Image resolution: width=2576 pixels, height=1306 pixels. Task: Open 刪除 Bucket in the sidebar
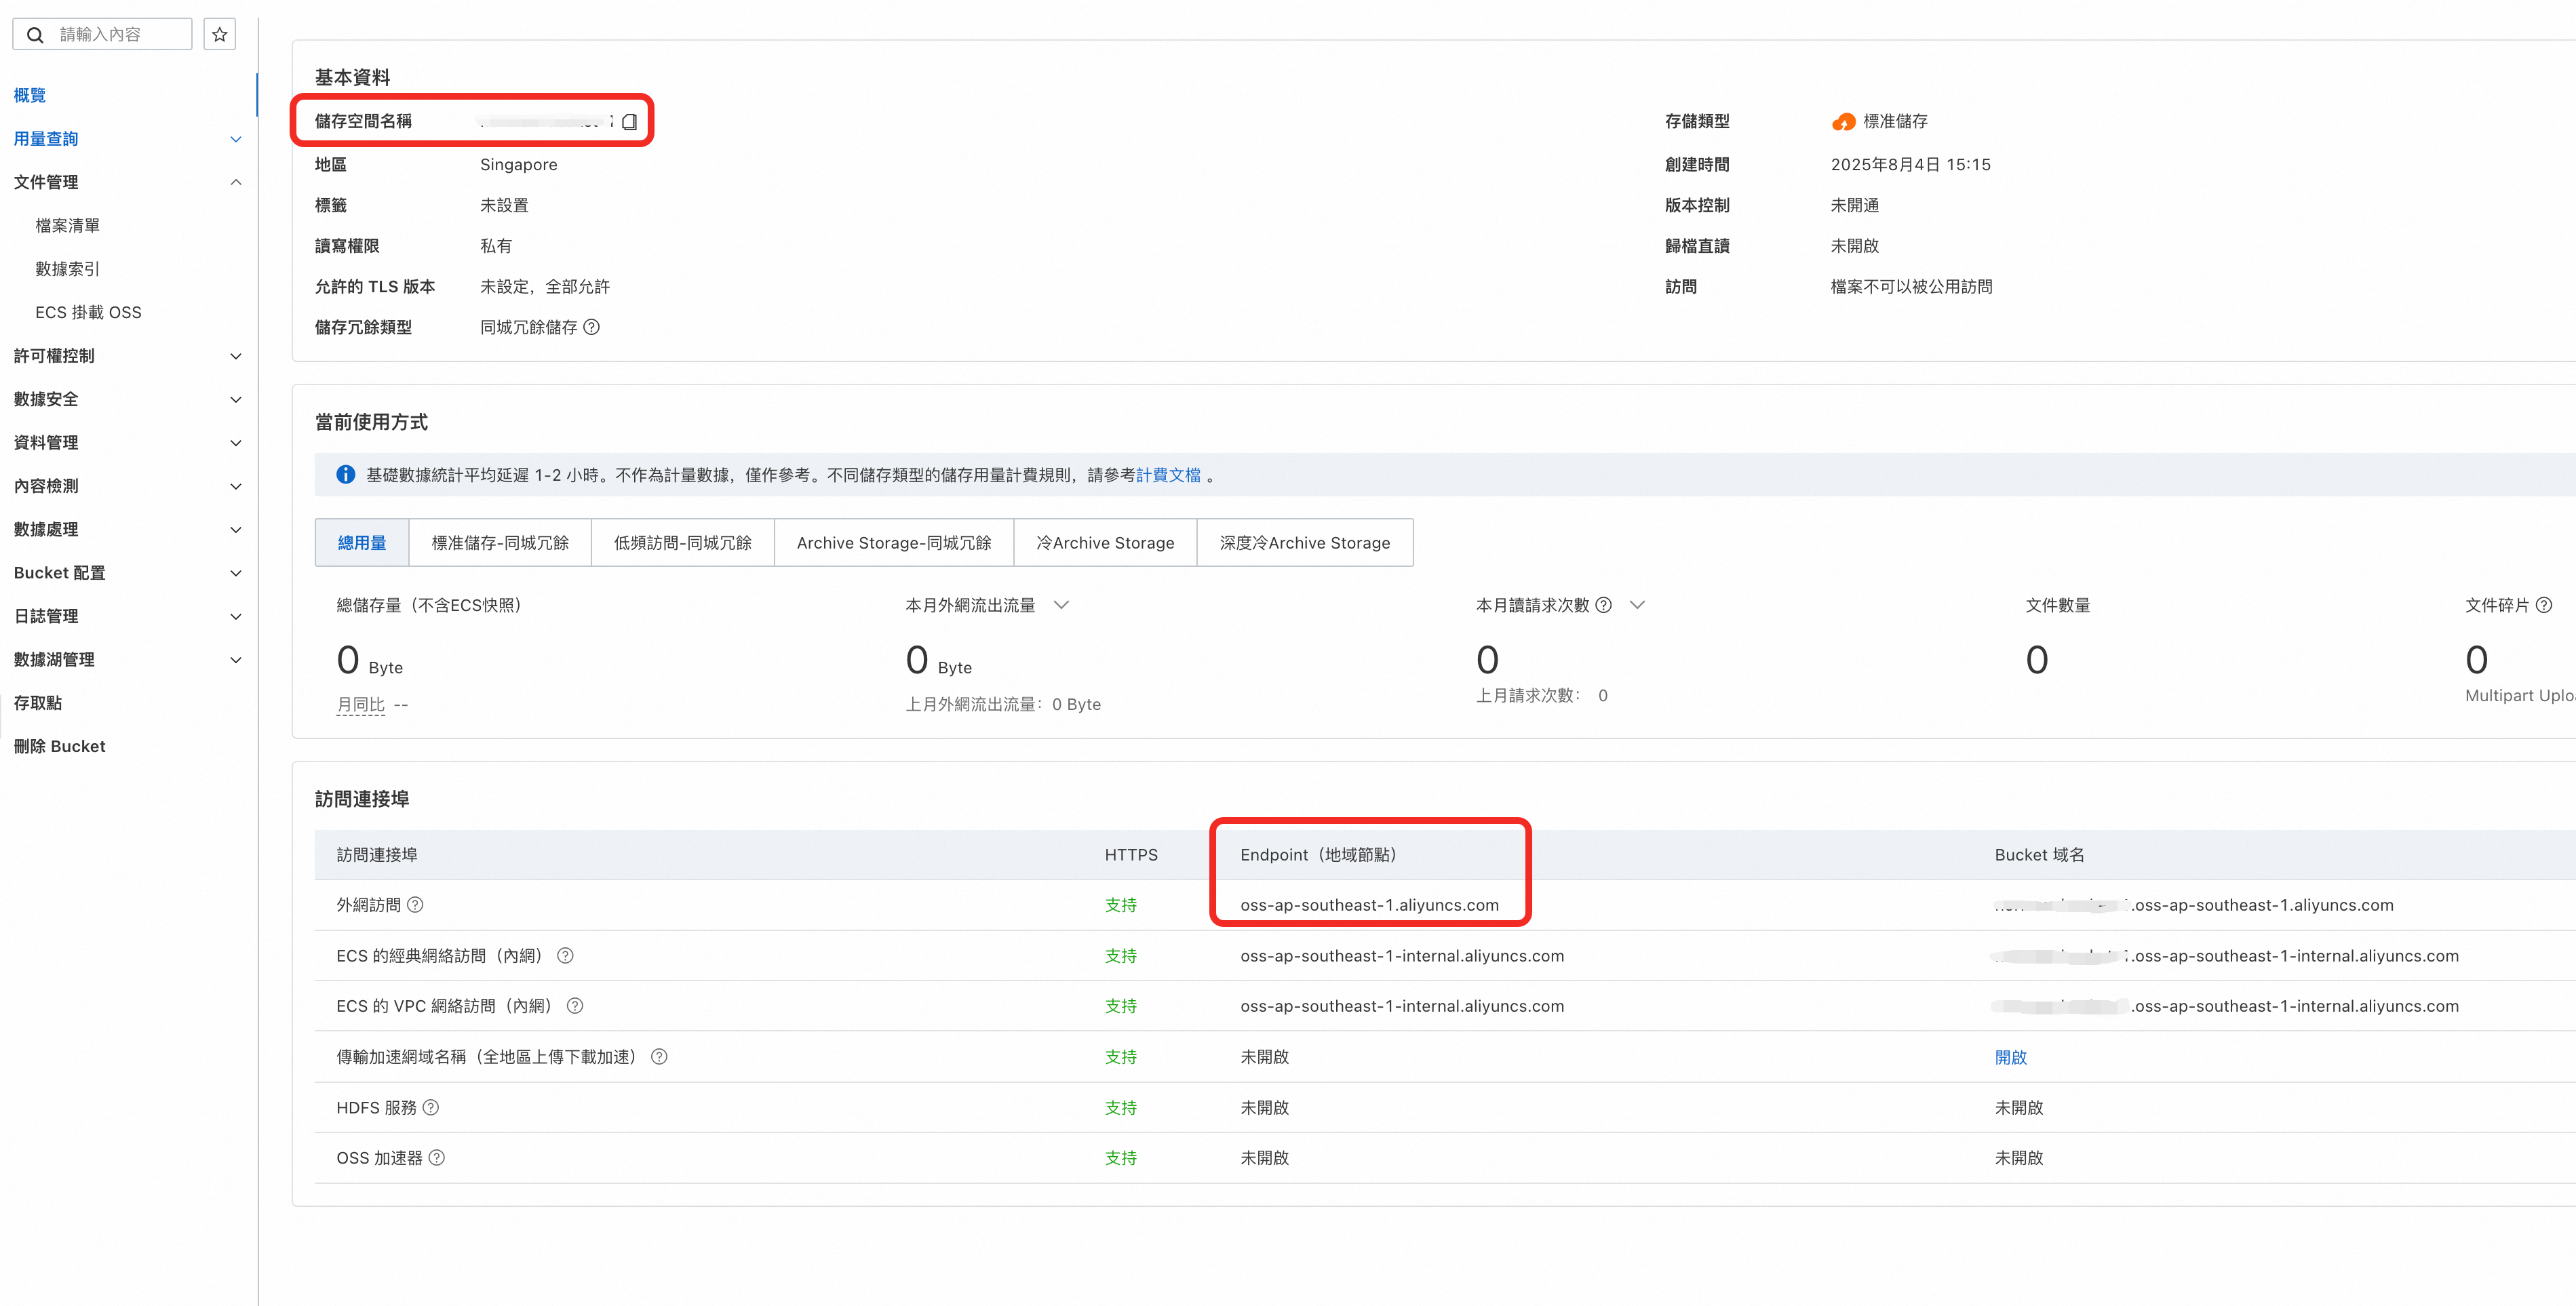coord(60,746)
